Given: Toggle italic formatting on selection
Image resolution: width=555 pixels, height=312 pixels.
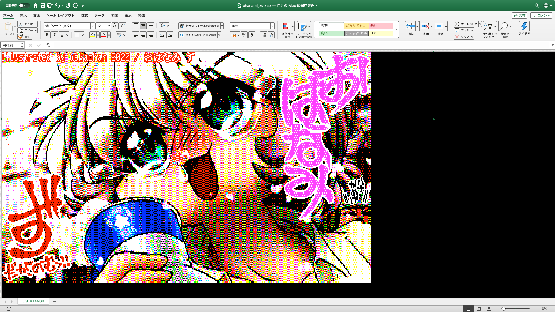Looking at the screenshot, I should [54, 35].
